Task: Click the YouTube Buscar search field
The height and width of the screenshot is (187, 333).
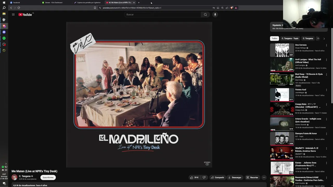Action: click(x=163, y=15)
